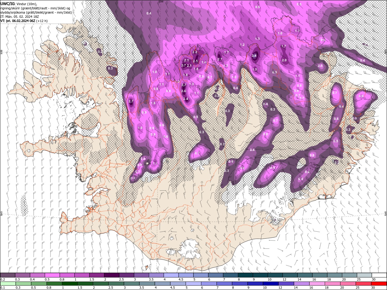Screen dimensions: 387x290
Task: Click the valid time 'VT: þri. 06.02.2024 06Z'
Action: point(18,21)
